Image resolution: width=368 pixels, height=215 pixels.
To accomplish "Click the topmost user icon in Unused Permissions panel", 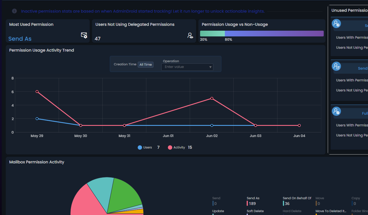I will pyautogui.click(x=336, y=24).
